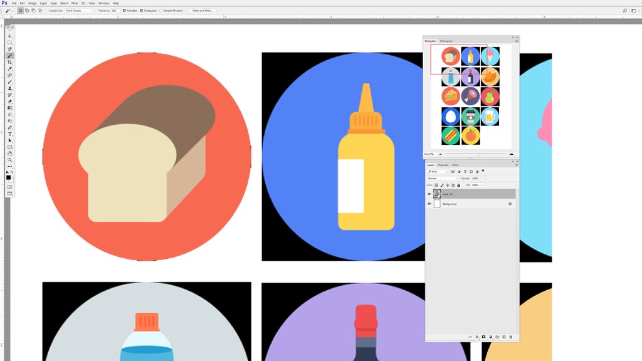642x361 pixels.
Task: Click Create new group folder button
Action: [497, 337]
